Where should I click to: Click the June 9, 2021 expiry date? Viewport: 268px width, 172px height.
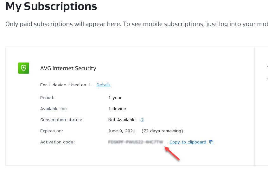coord(122,131)
